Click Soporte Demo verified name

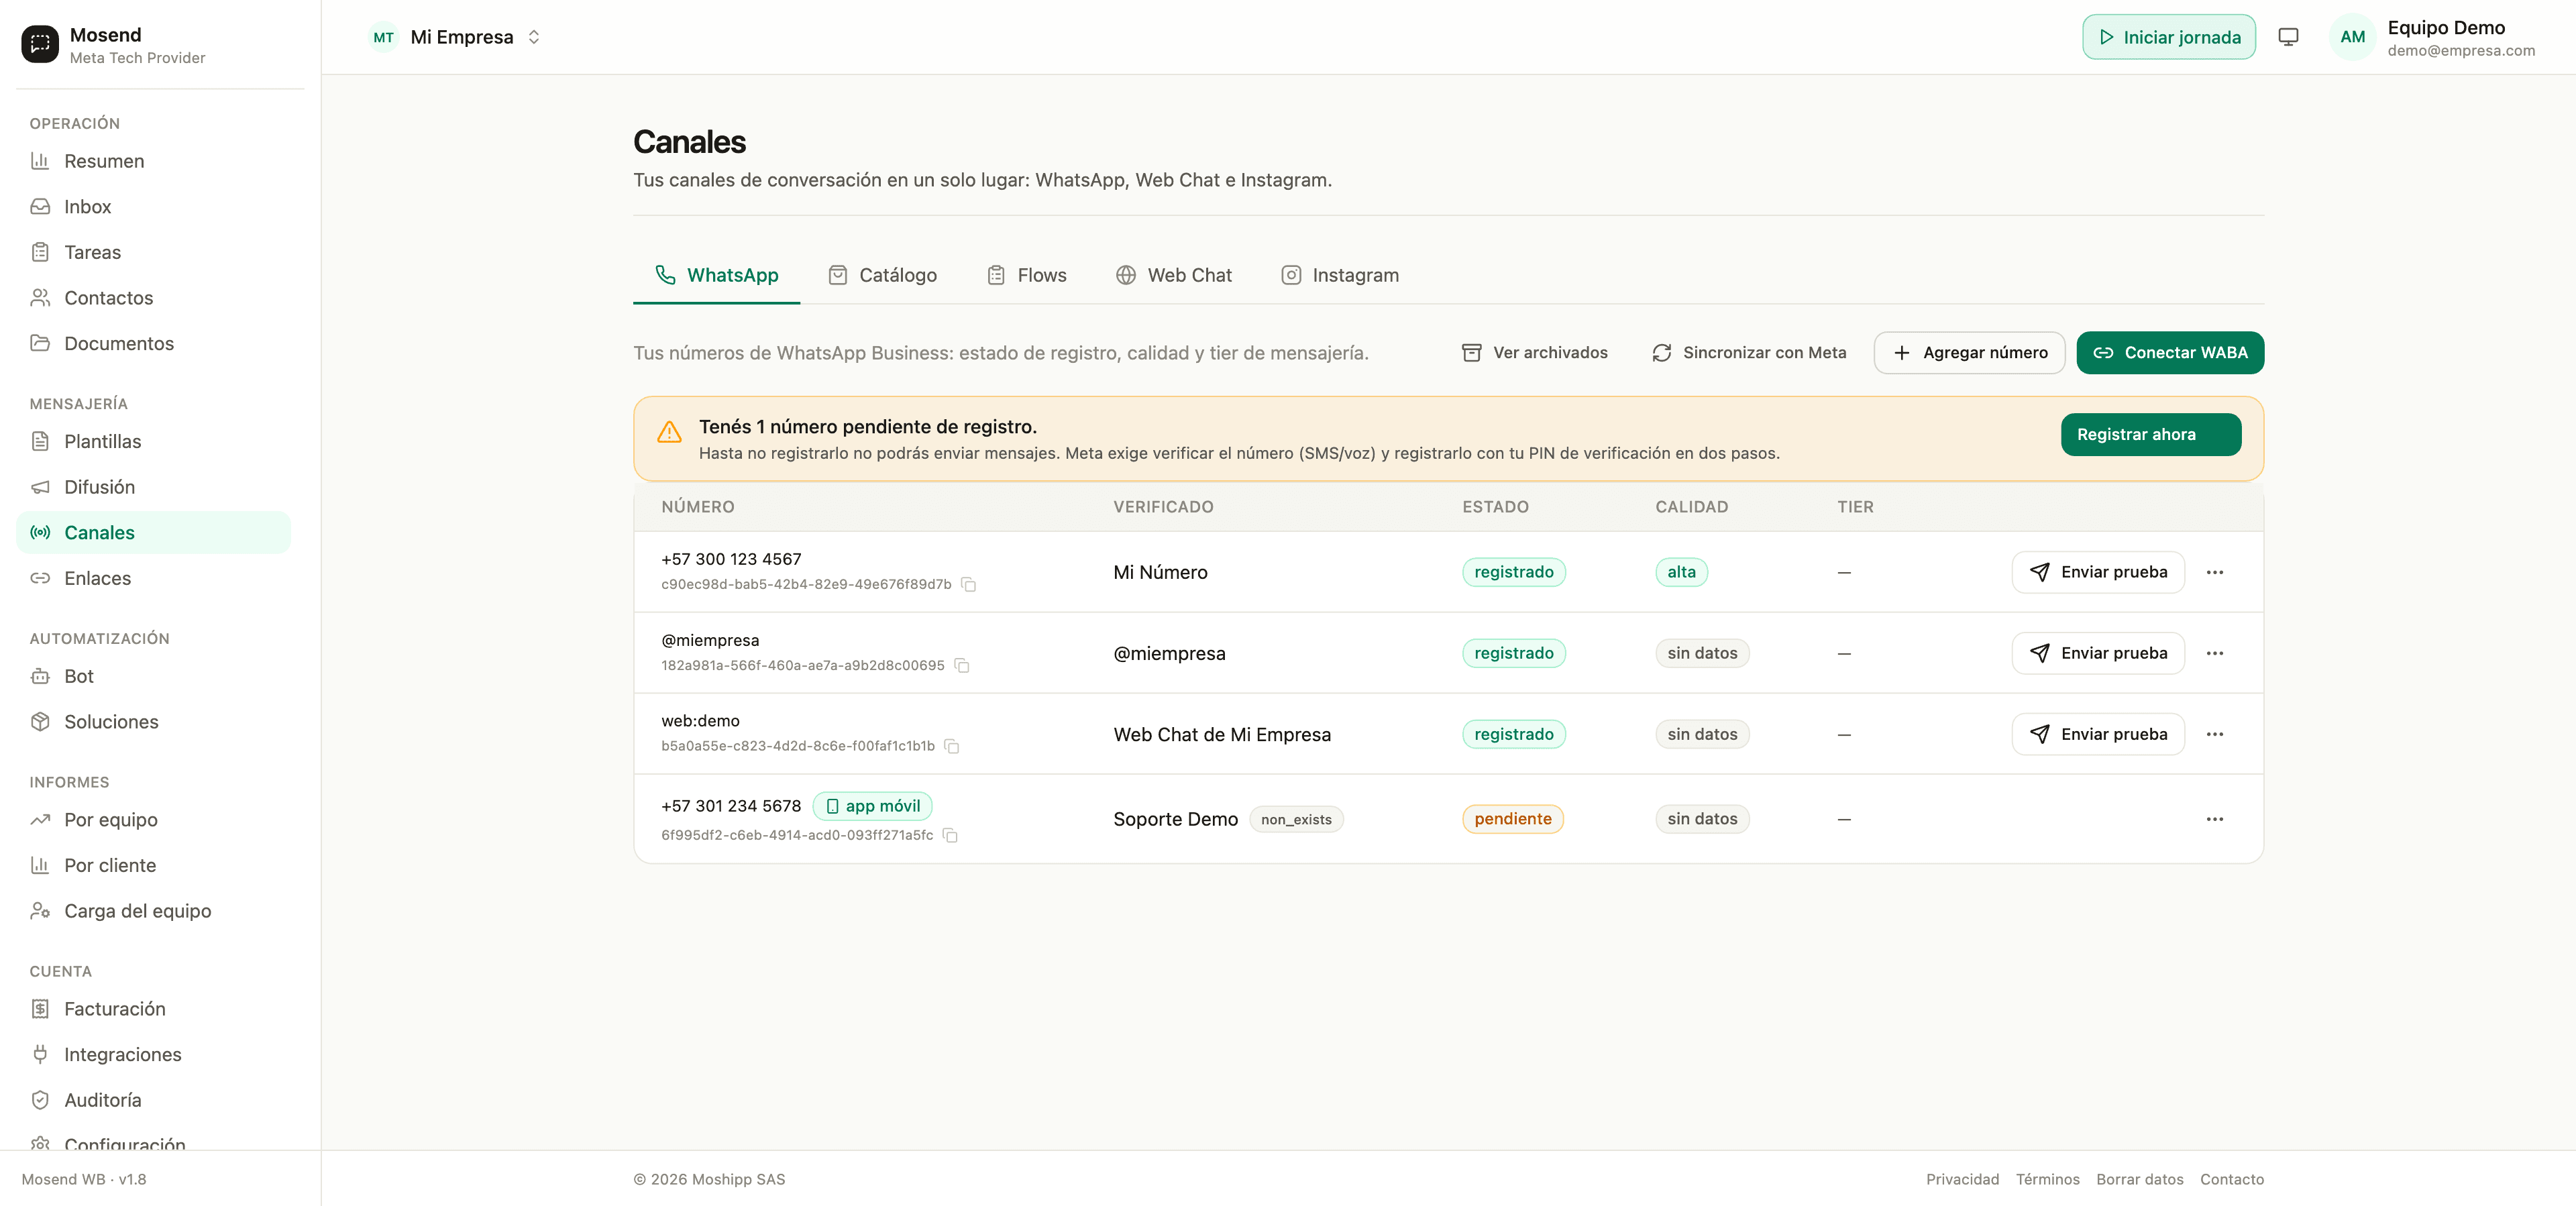(1175, 819)
